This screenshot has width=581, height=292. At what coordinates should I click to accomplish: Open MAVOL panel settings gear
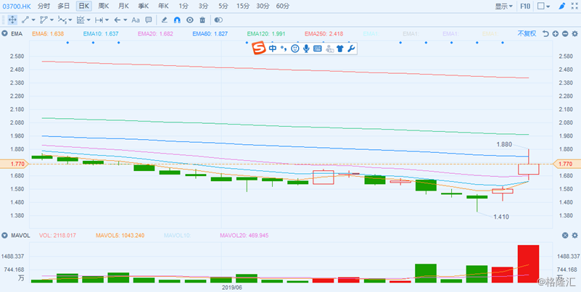pos(574,235)
